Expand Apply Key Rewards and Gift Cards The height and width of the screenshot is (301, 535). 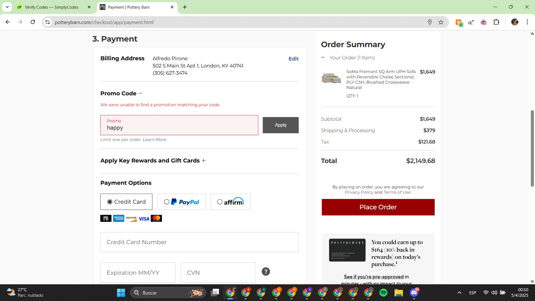(204, 161)
